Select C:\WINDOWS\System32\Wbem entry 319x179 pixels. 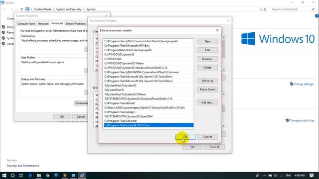coord(149,63)
